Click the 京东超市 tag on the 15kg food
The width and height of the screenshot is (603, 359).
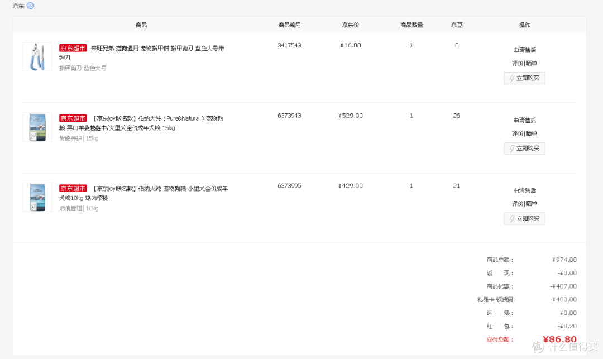(73, 118)
